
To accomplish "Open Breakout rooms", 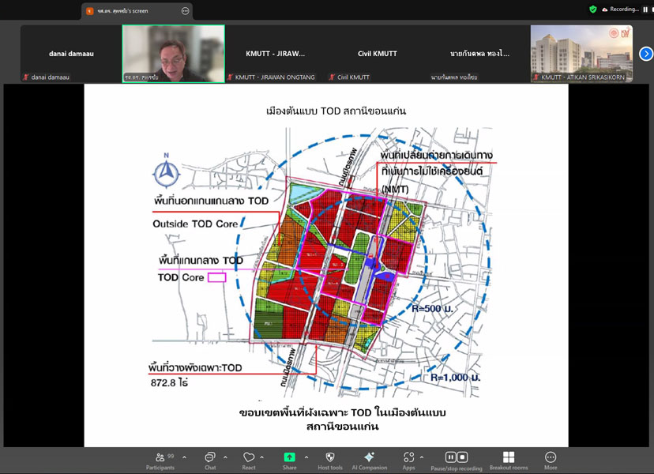I will [x=508, y=457].
